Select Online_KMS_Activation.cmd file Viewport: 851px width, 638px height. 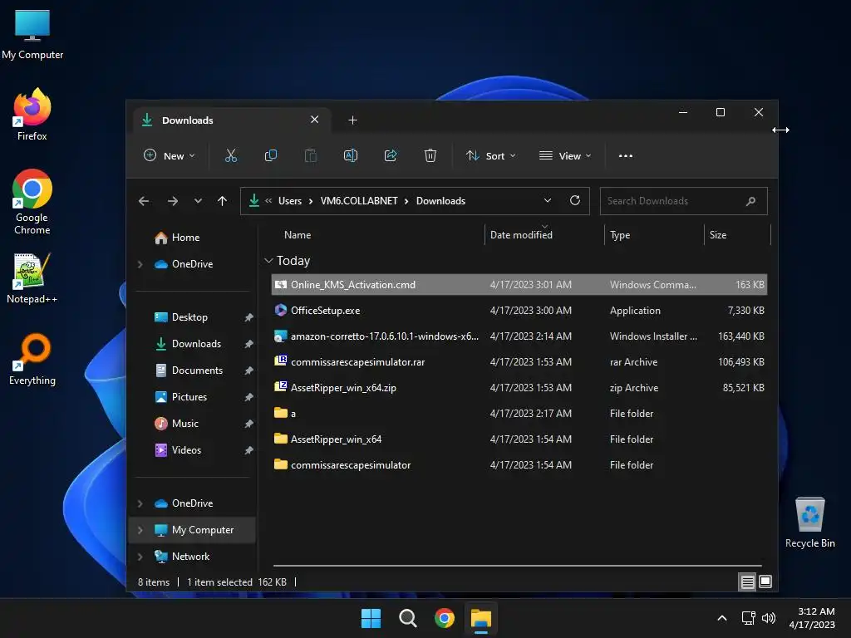pos(519,285)
